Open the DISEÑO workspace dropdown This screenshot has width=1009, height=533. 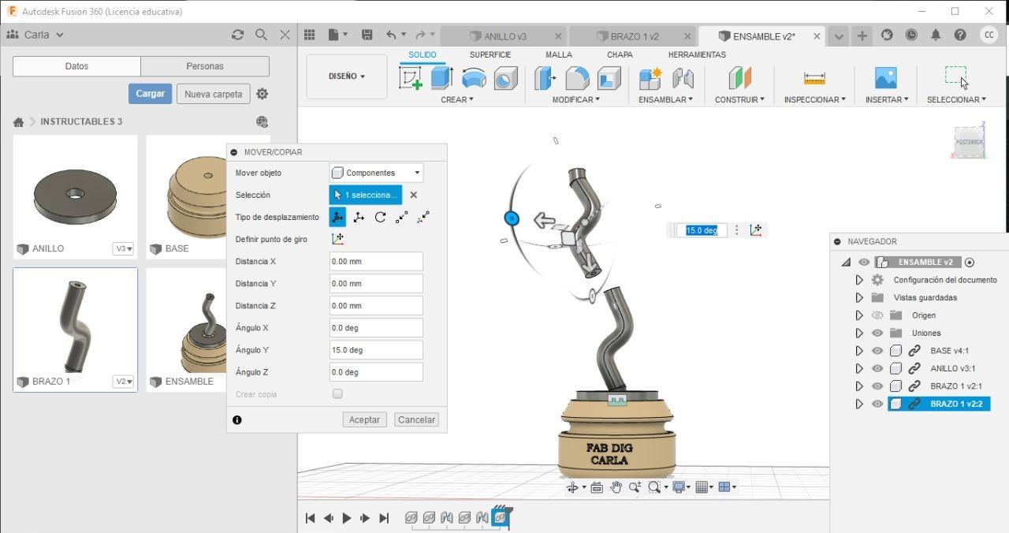tap(347, 76)
